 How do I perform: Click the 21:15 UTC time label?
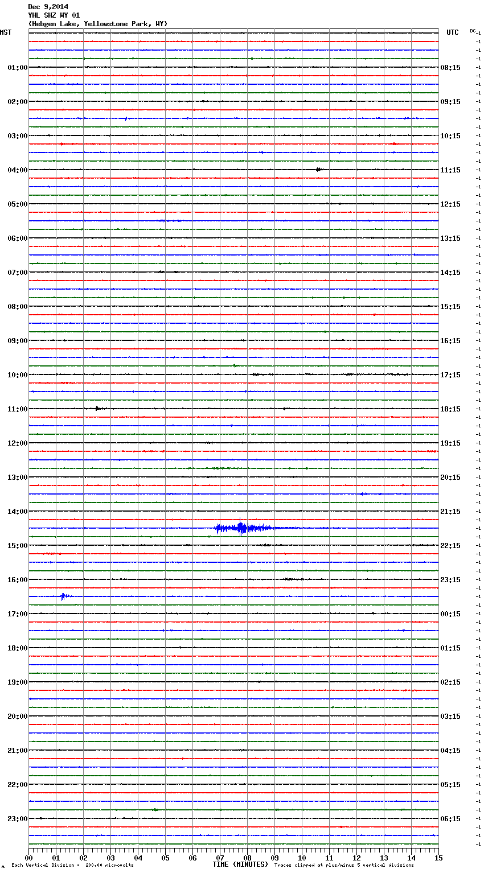tap(450, 512)
